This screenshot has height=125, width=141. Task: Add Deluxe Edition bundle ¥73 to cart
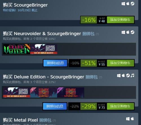coord(120,106)
